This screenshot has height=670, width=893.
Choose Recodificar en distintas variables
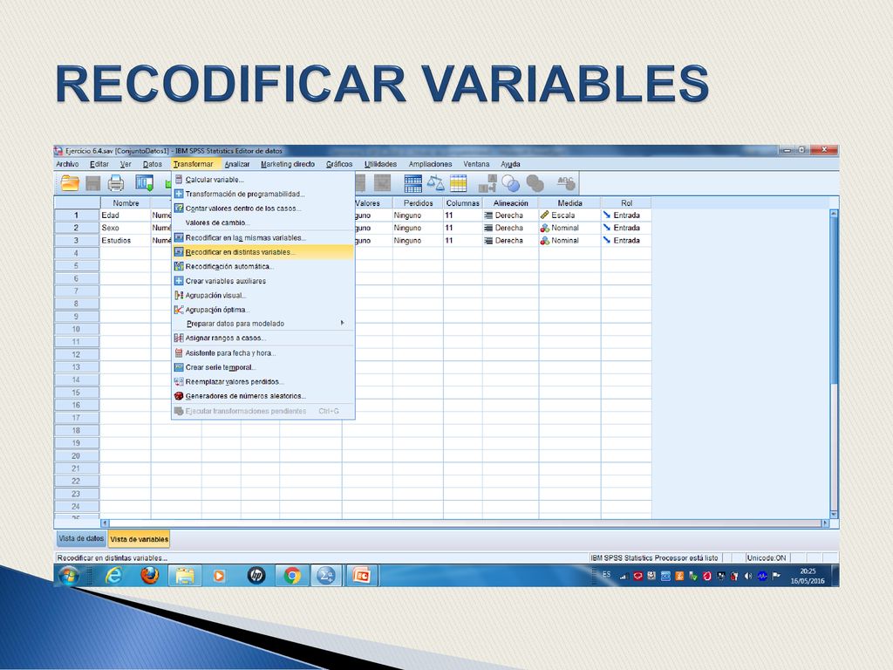coord(263,252)
